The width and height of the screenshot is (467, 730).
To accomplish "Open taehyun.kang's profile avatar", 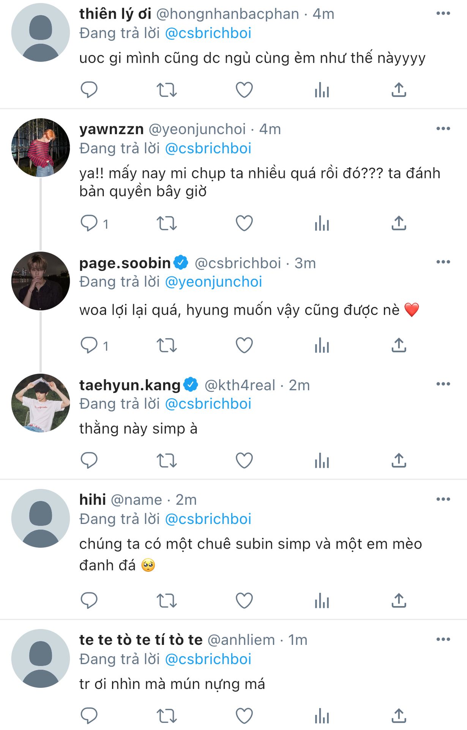I will [x=41, y=403].
